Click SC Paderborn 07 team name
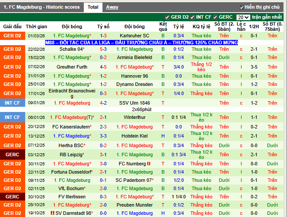The height and width of the screenshot is (217, 287). pyautogui.click(x=135, y=180)
